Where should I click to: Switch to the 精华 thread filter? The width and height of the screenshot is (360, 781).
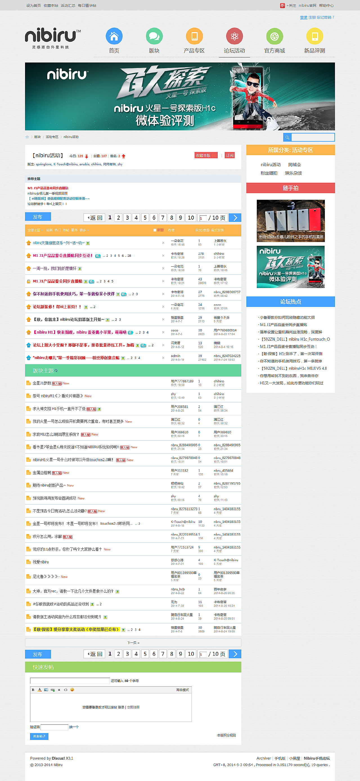75,230
